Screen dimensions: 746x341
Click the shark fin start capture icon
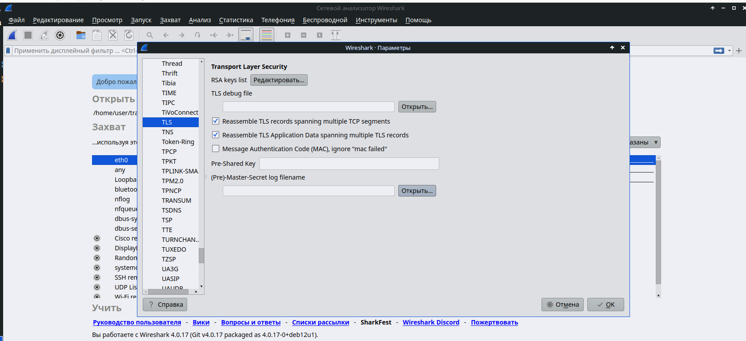[12, 35]
